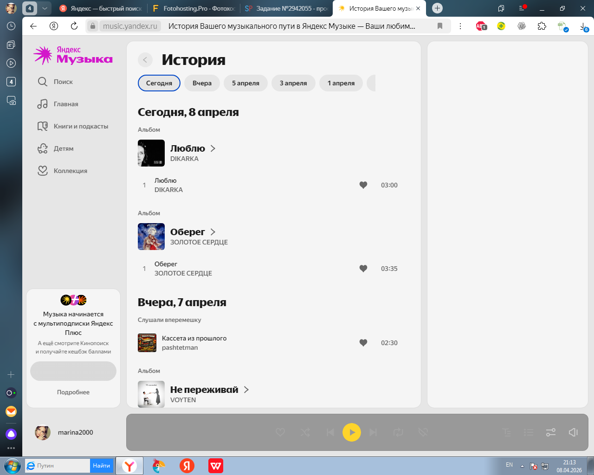Expand the Оберег album chevron

tap(213, 232)
